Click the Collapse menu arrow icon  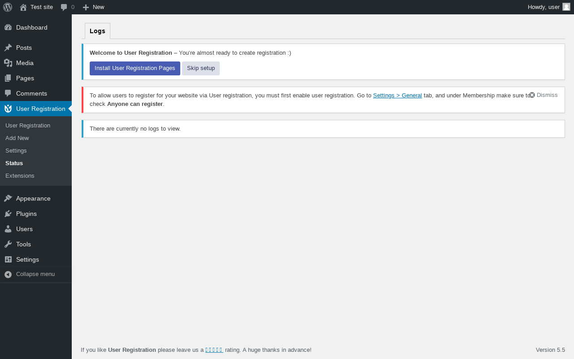click(8, 274)
